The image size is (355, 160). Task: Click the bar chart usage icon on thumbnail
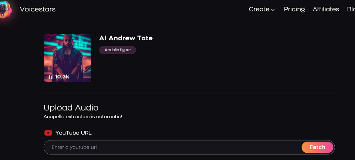pyautogui.click(x=50, y=76)
